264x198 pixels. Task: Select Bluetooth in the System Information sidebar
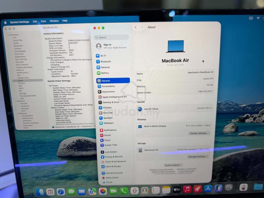pos(18,46)
